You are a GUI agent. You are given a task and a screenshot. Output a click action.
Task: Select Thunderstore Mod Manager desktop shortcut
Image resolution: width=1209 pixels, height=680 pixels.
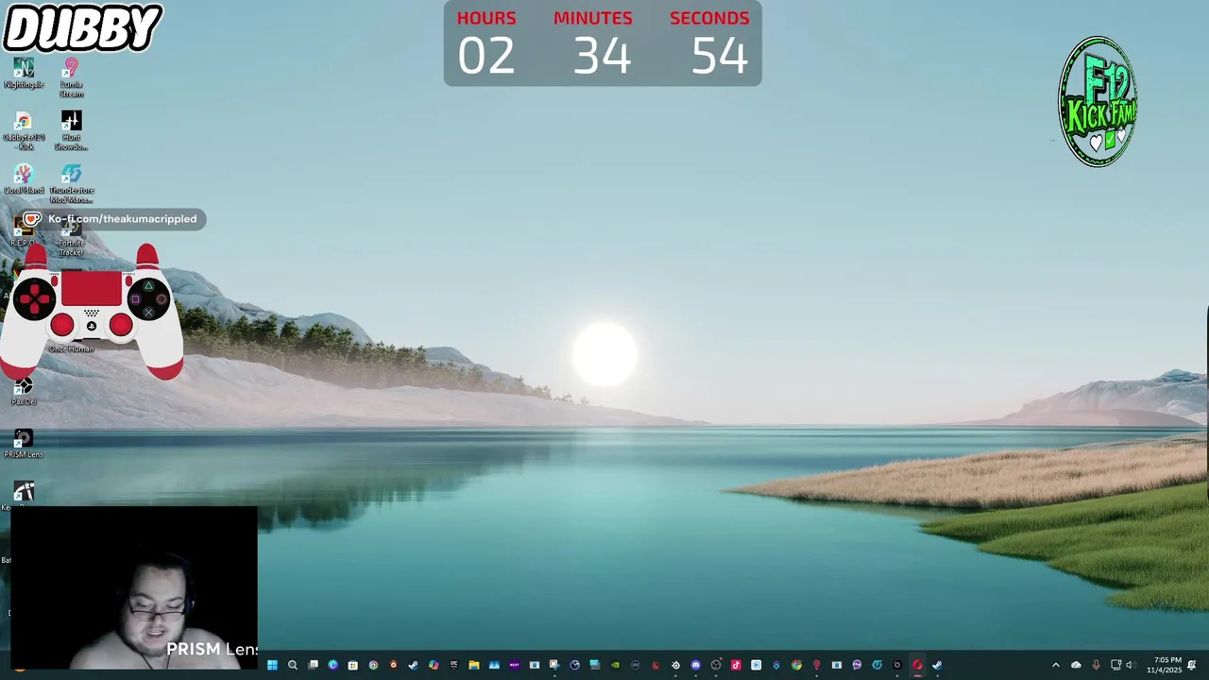click(x=71, y=184)
